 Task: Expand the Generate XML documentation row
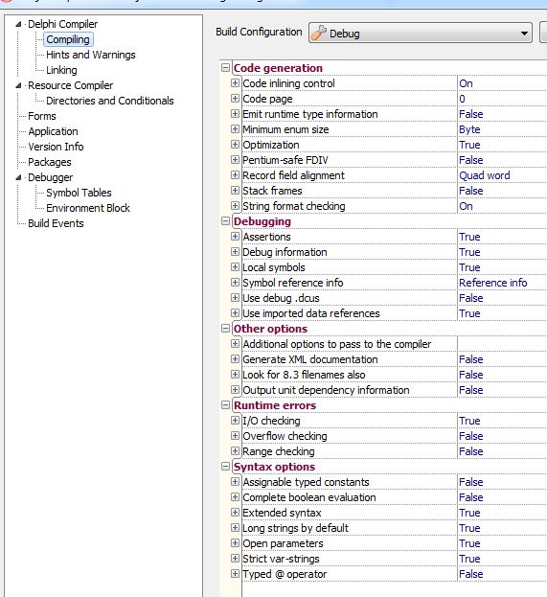[236, 359]
